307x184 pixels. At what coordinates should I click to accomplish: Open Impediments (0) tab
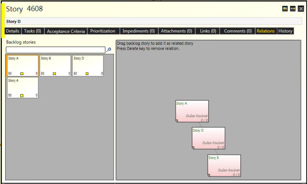138,31
